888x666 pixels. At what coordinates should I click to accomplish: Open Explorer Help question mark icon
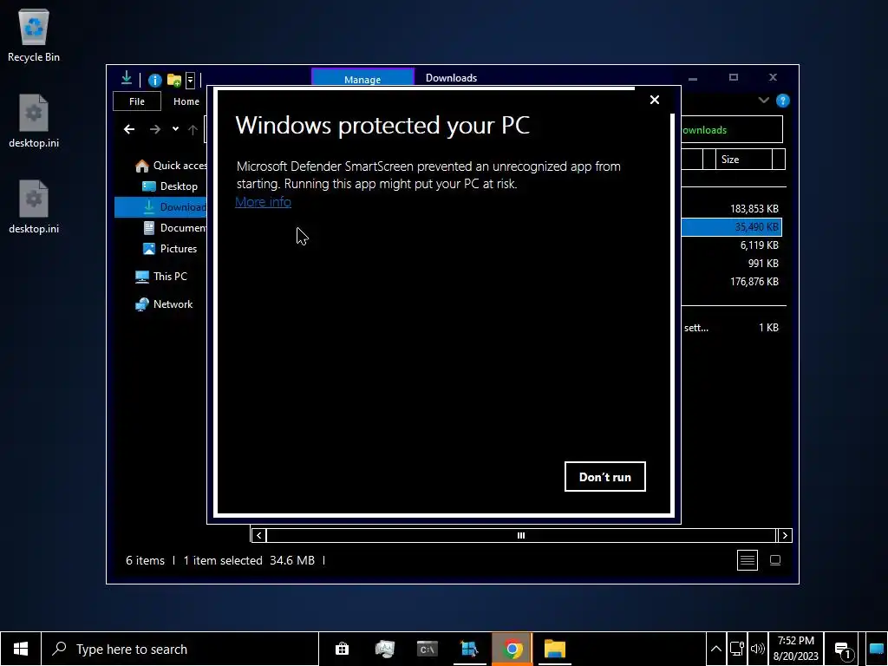pos(783,101)
